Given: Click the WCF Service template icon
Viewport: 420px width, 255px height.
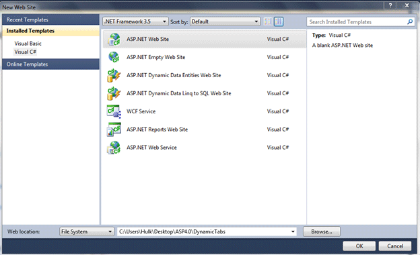Looking at the screenshot, I should tap(114, 111).
